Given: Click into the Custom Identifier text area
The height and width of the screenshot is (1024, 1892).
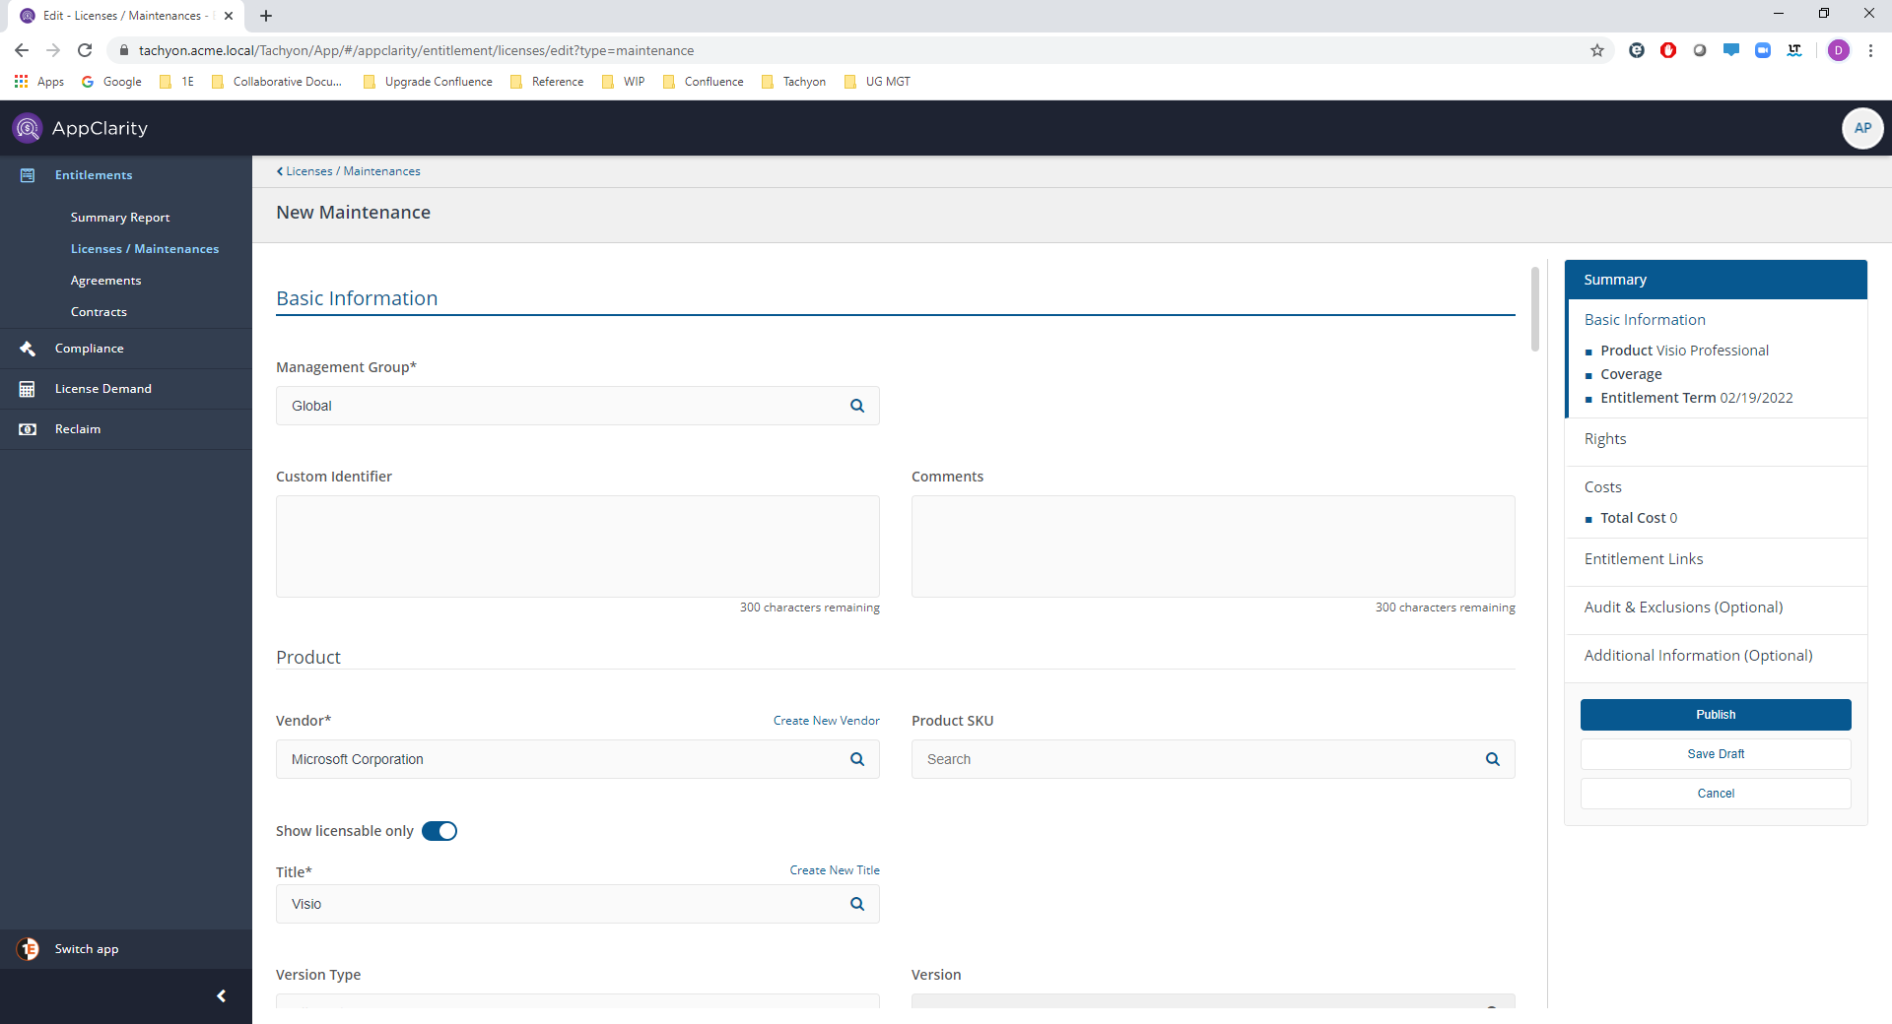Looking at the screenshot, I should coord(577,546).
